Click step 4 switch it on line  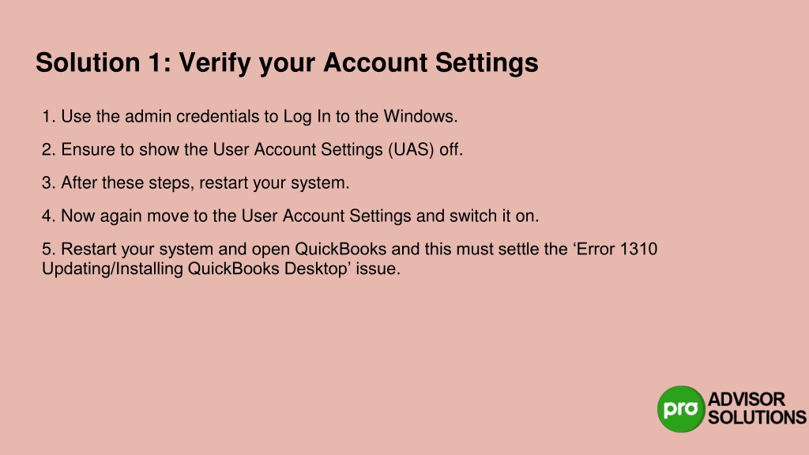click(291, 216)
